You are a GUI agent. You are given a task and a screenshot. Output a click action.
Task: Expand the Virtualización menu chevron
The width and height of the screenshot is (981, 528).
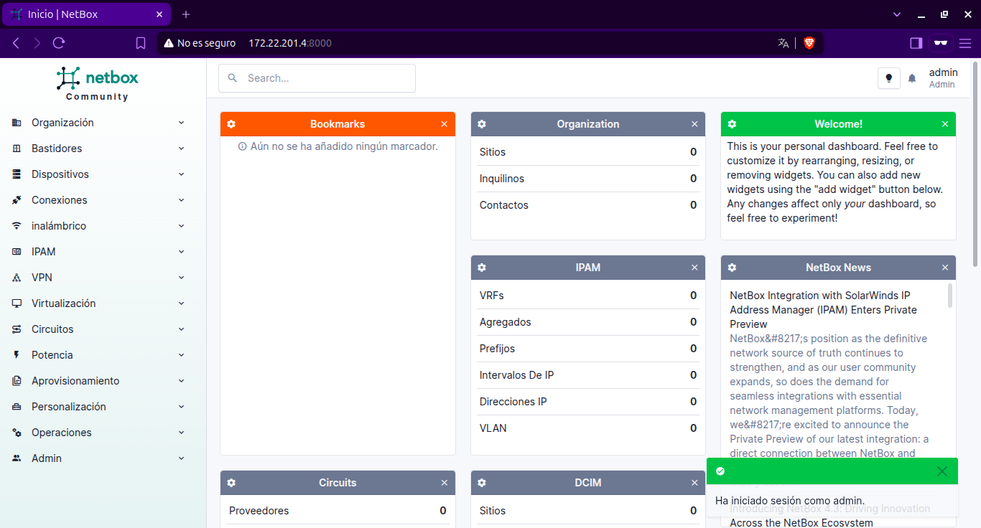(x=181, y=303)
